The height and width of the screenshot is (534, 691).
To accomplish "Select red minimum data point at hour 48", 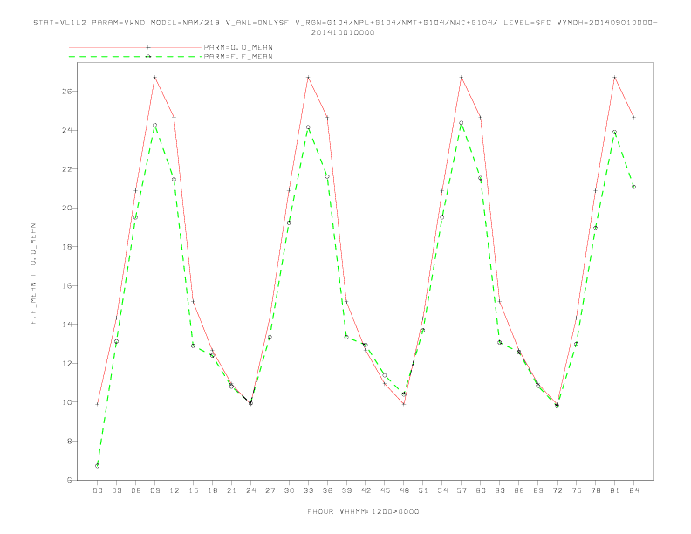I will click(404, 404).
